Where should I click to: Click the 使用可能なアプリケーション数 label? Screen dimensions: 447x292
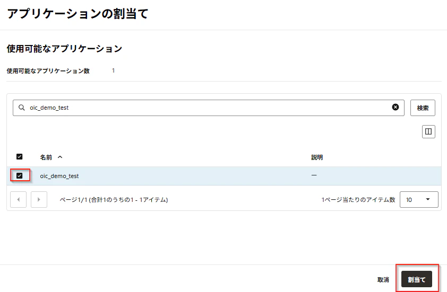pos(48,71)
